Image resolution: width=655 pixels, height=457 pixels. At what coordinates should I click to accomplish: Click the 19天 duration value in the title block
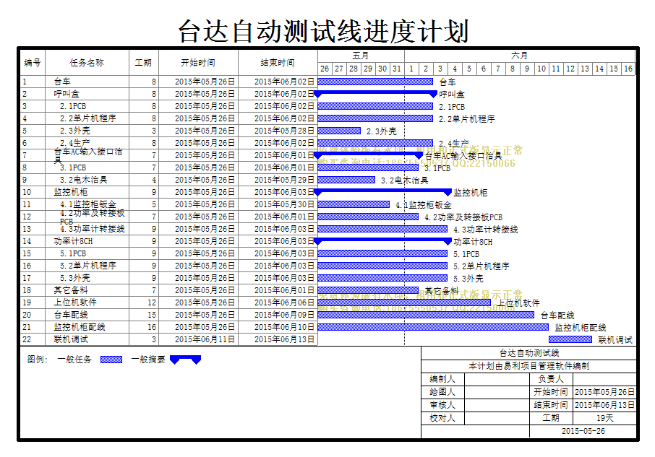point(605,418)
